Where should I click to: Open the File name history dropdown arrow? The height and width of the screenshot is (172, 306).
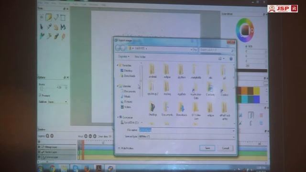pos(234,130)
